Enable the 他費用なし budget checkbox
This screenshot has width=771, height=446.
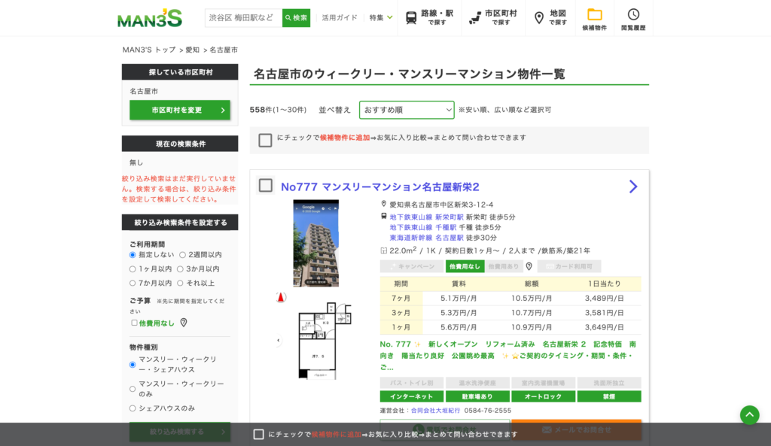134,323
